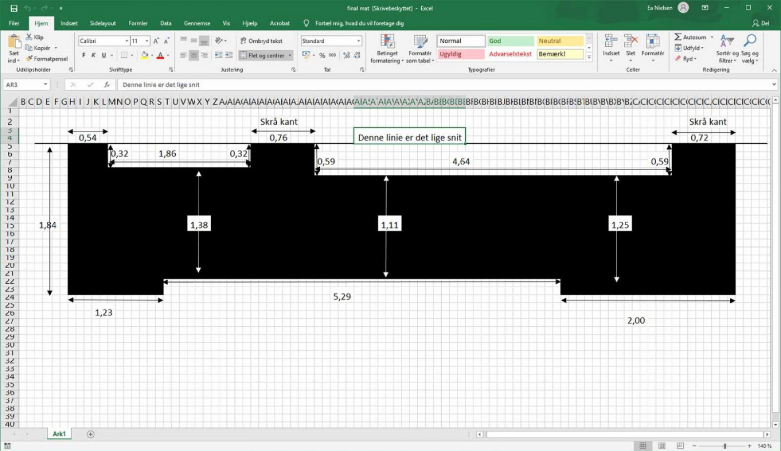781x451 pixels.
Task: Open Betinget formatering in the ribbon
Action: click(x=387, y=49)
